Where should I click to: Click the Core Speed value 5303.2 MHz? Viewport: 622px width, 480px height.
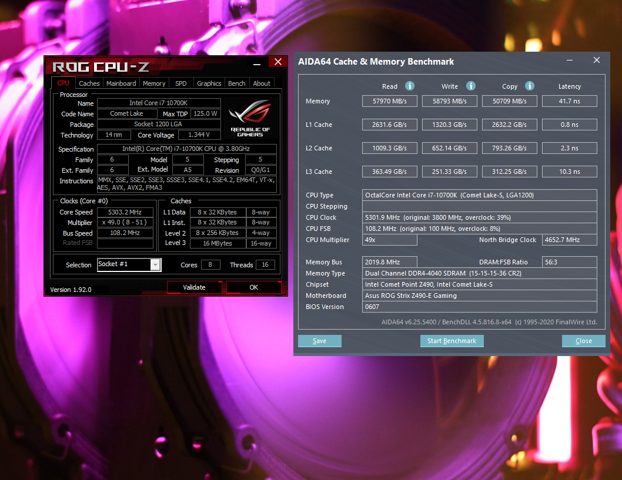(x=125, y=212)
